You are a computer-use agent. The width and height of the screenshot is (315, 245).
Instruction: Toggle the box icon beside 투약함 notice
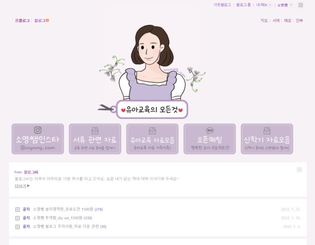click(18, 218)
